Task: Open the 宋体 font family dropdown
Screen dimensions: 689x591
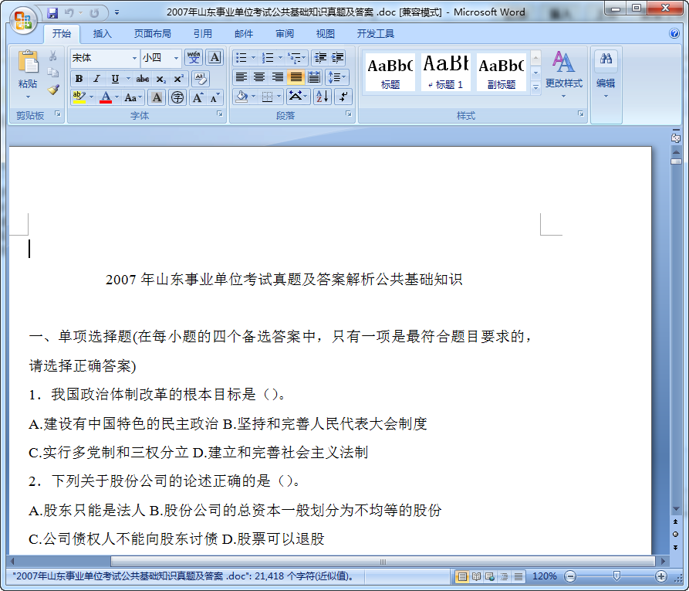Action: 134,58
